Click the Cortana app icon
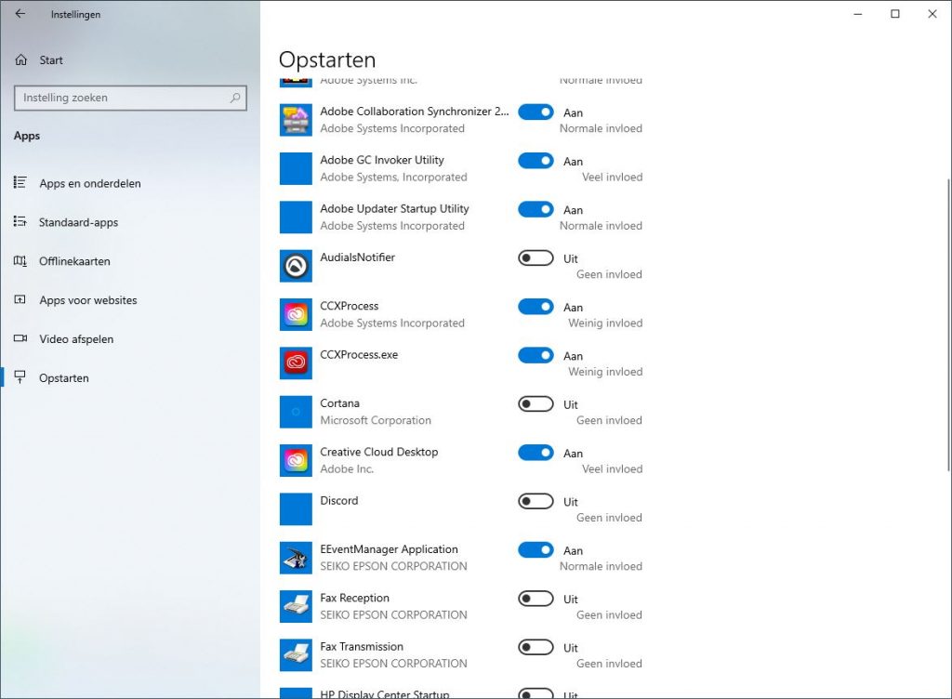Viewport: 952px width, 699px height. coord(296,411)
